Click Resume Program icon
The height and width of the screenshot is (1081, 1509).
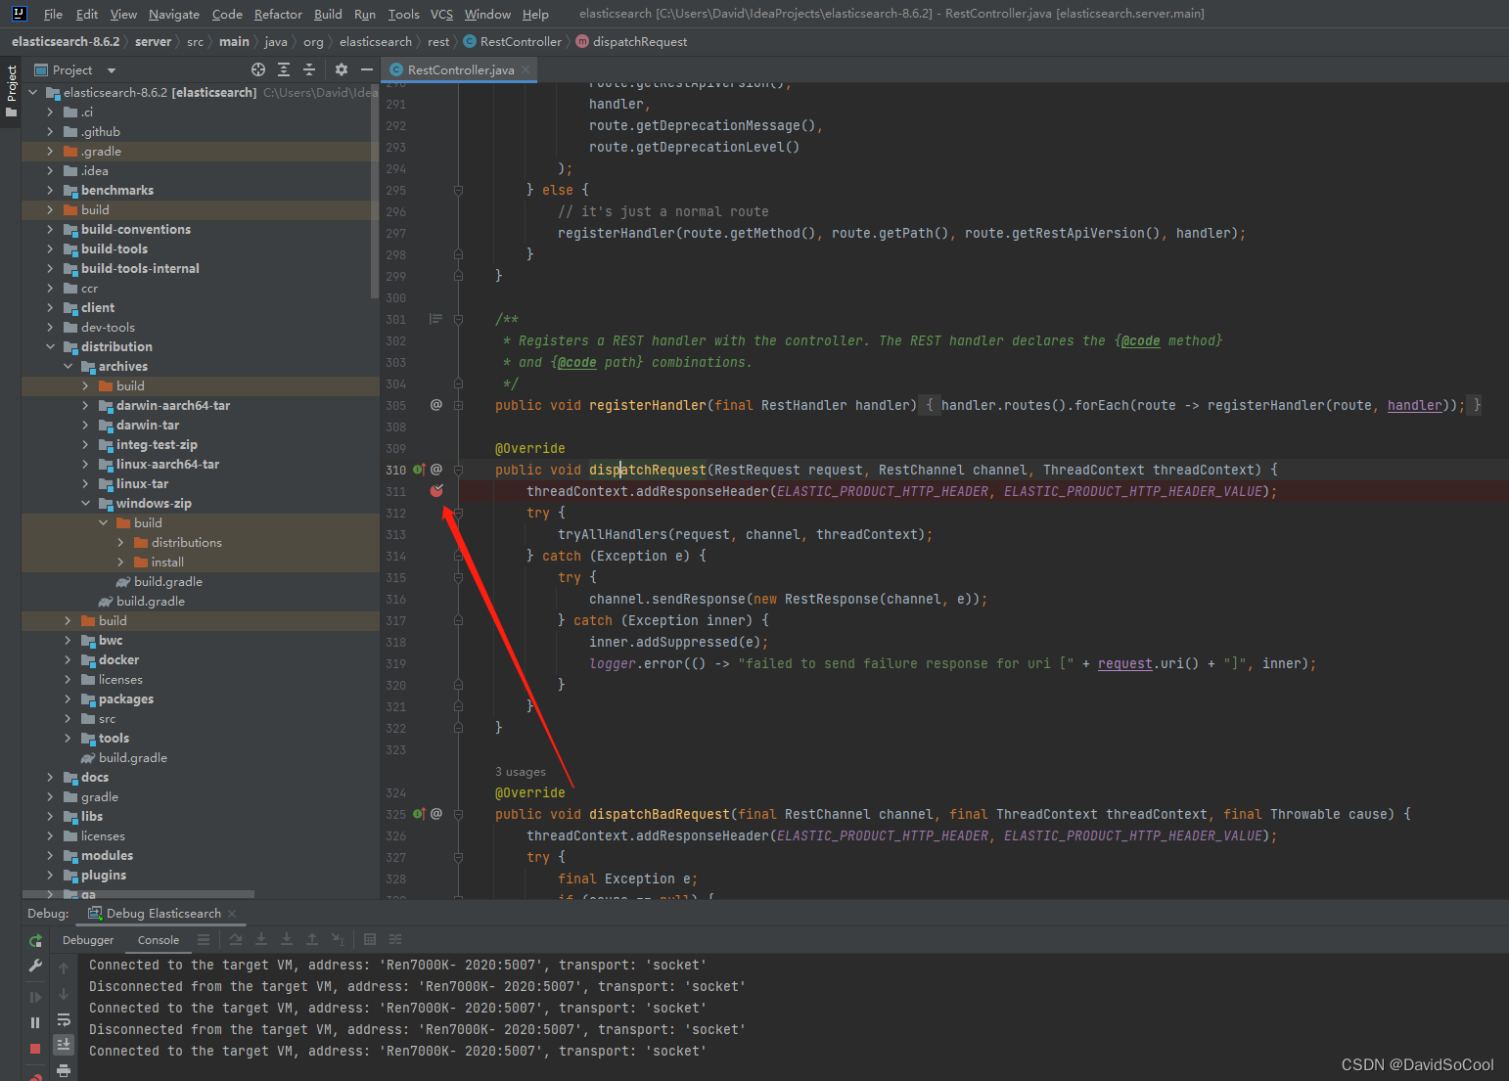[35, 997]
